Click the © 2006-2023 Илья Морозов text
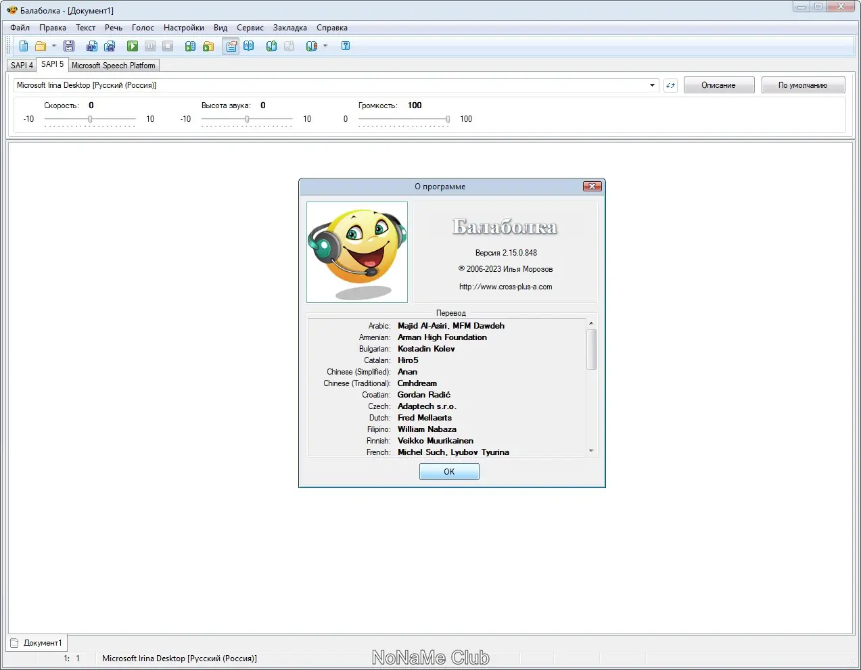This screenshot has height=670, width=861. coord(506,269)
